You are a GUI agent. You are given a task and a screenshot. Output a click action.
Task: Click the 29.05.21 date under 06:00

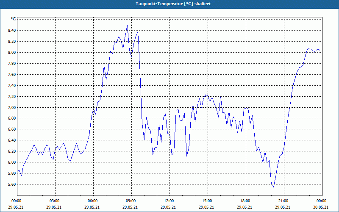92,207
